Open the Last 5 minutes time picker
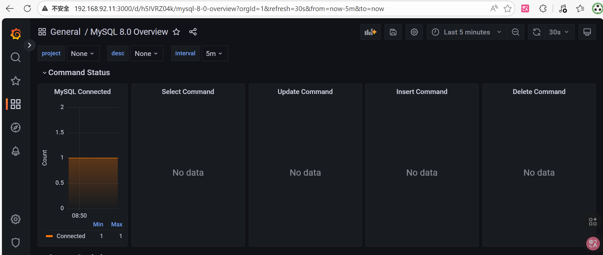 click(x=467, y=32)
